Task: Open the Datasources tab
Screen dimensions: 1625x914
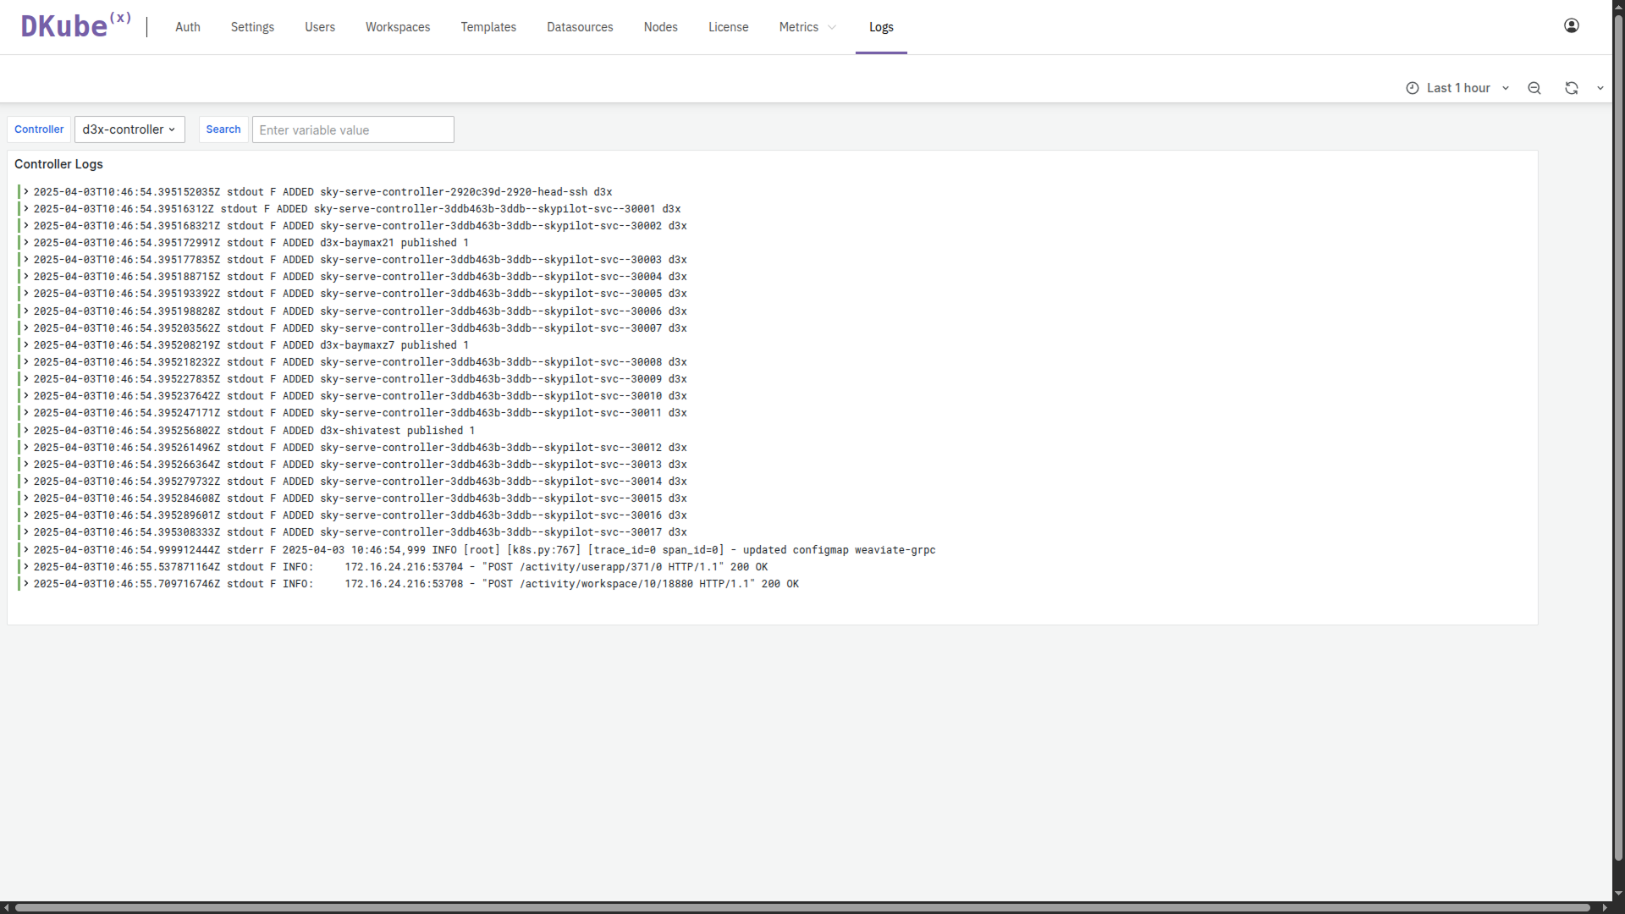Action: 580,27
